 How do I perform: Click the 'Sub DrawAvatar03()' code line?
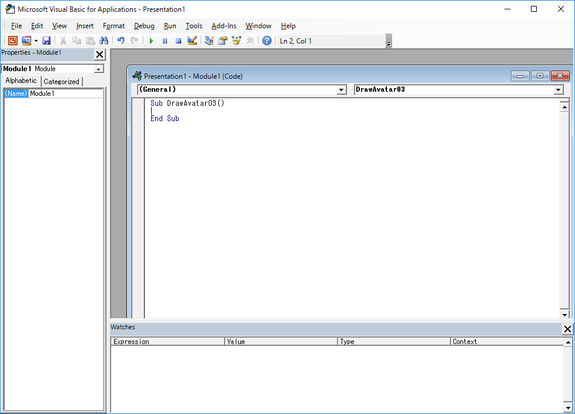[x=188, y=103]
